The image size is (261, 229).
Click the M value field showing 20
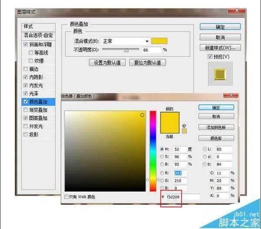pos(223,180)
